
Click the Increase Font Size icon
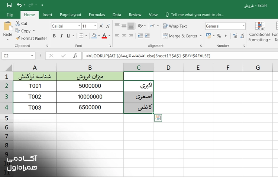pyautogui.click(x=101, y=26)
